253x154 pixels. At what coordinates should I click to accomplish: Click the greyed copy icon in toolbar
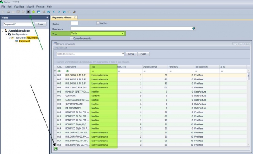(x=69, y=12)
